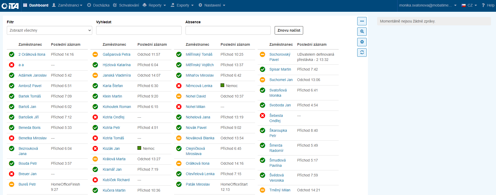Focus the Absence input field
The width and height of the screenshot is (496, 195).
[228, 30]
